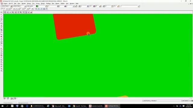Click the text T icon in CAD toolbar
The image size is (193, 108).
(x=112, y=6)
